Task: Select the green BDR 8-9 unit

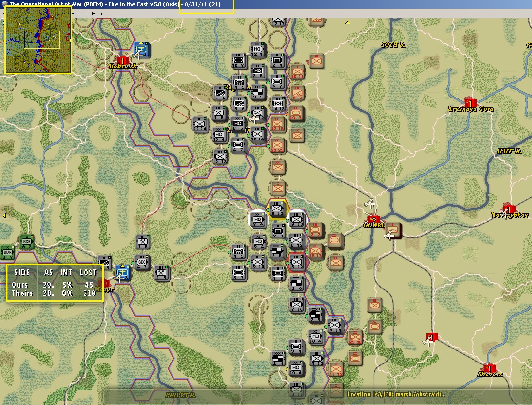Action: [7, 252]
